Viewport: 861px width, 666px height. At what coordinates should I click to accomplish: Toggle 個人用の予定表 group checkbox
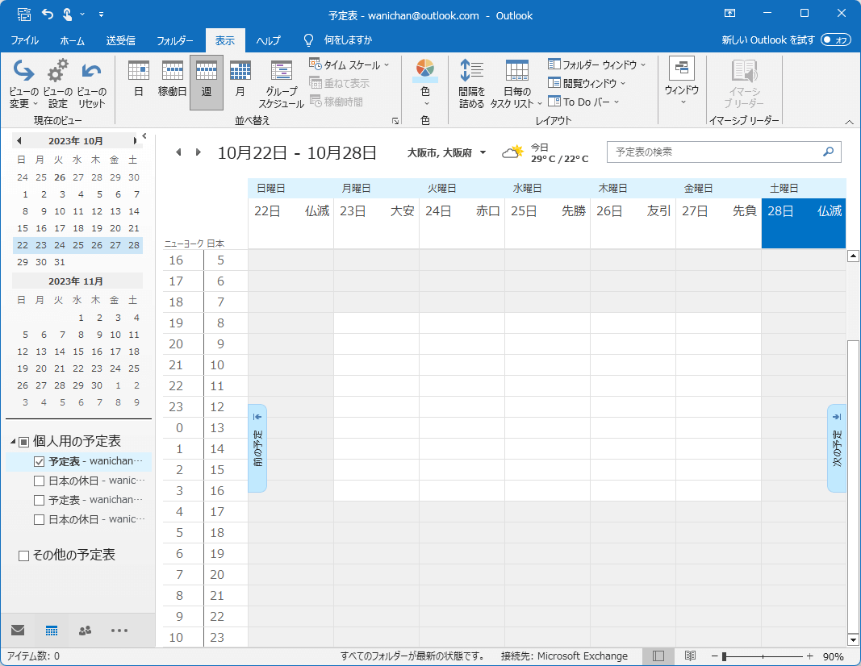click(x=23, y=442)
